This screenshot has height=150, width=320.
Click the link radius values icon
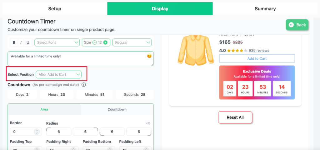click(x=148, y=123)
